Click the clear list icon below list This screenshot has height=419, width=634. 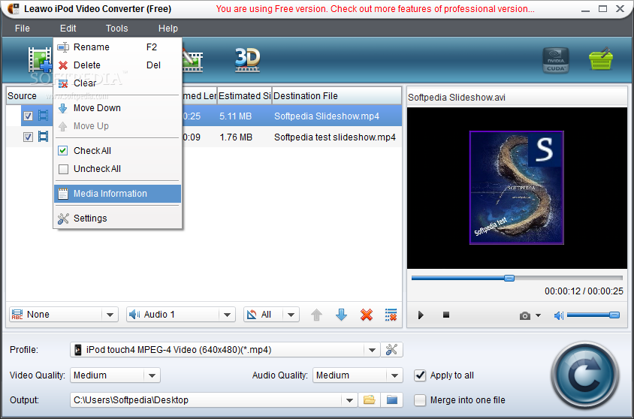click(x=391, y=315)
